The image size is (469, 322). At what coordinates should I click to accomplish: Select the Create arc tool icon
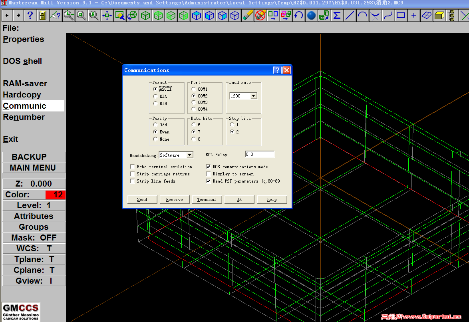(x=362, y=15)
